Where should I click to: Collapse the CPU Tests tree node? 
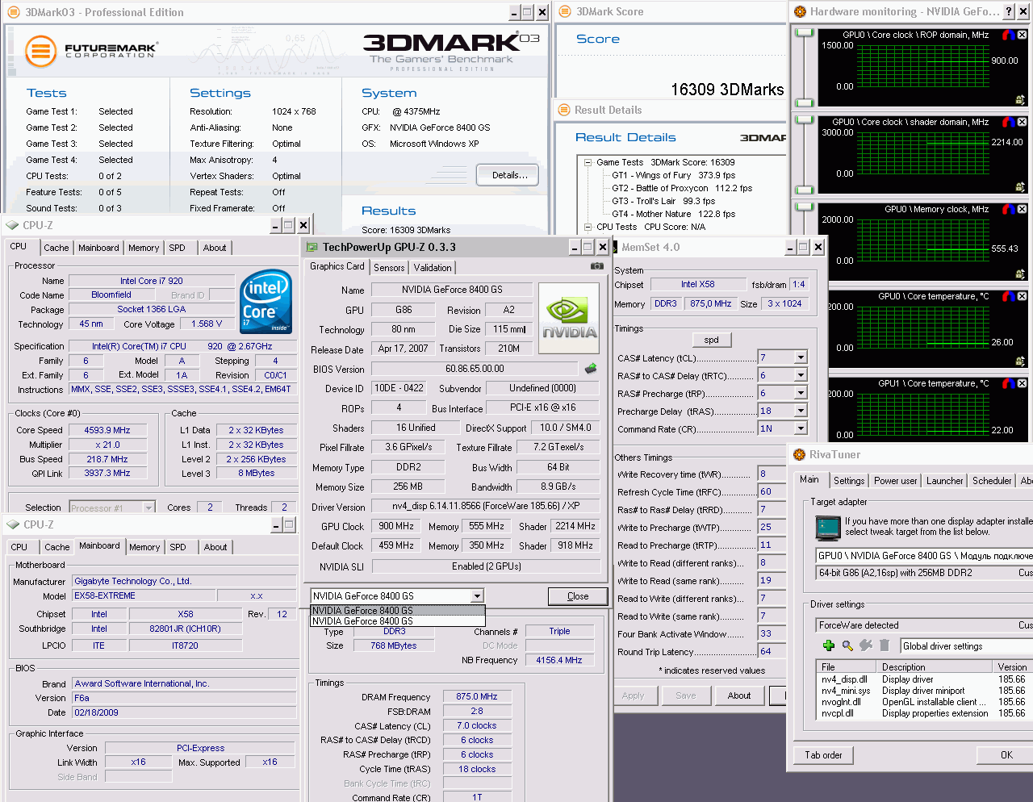[x=588, y=227]
